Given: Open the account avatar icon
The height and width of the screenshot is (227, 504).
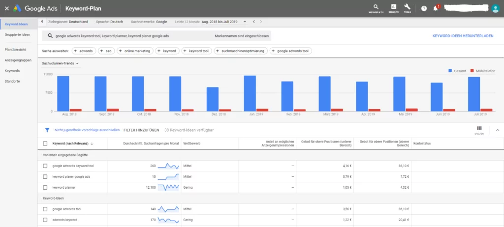Looking at the screenshot, I should pyautogui.click(x=495, y=9).
